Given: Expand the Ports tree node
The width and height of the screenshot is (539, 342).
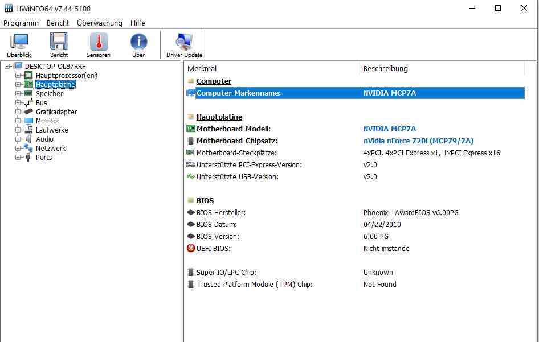Looking at the screenshot, I should (x=18, y=157).
